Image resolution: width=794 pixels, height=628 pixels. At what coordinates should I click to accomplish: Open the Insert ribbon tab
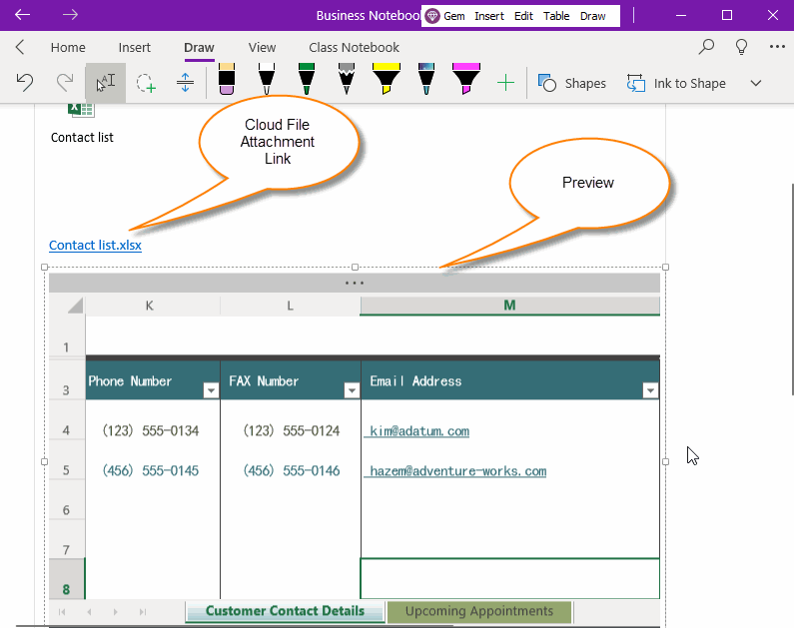[134, 48]
